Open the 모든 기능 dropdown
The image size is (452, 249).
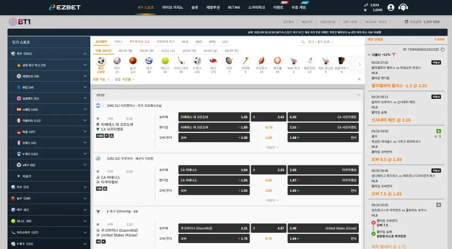(x=101, y=79)
